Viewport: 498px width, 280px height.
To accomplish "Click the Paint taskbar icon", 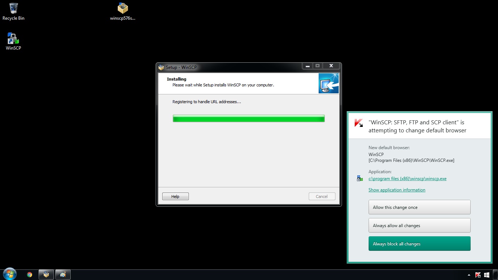I will point(63,275).
